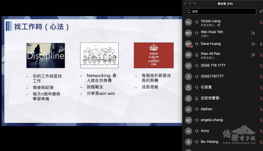
Task: Click the headset icon beside Bo-Hsiang
Action: pos(197,142)
